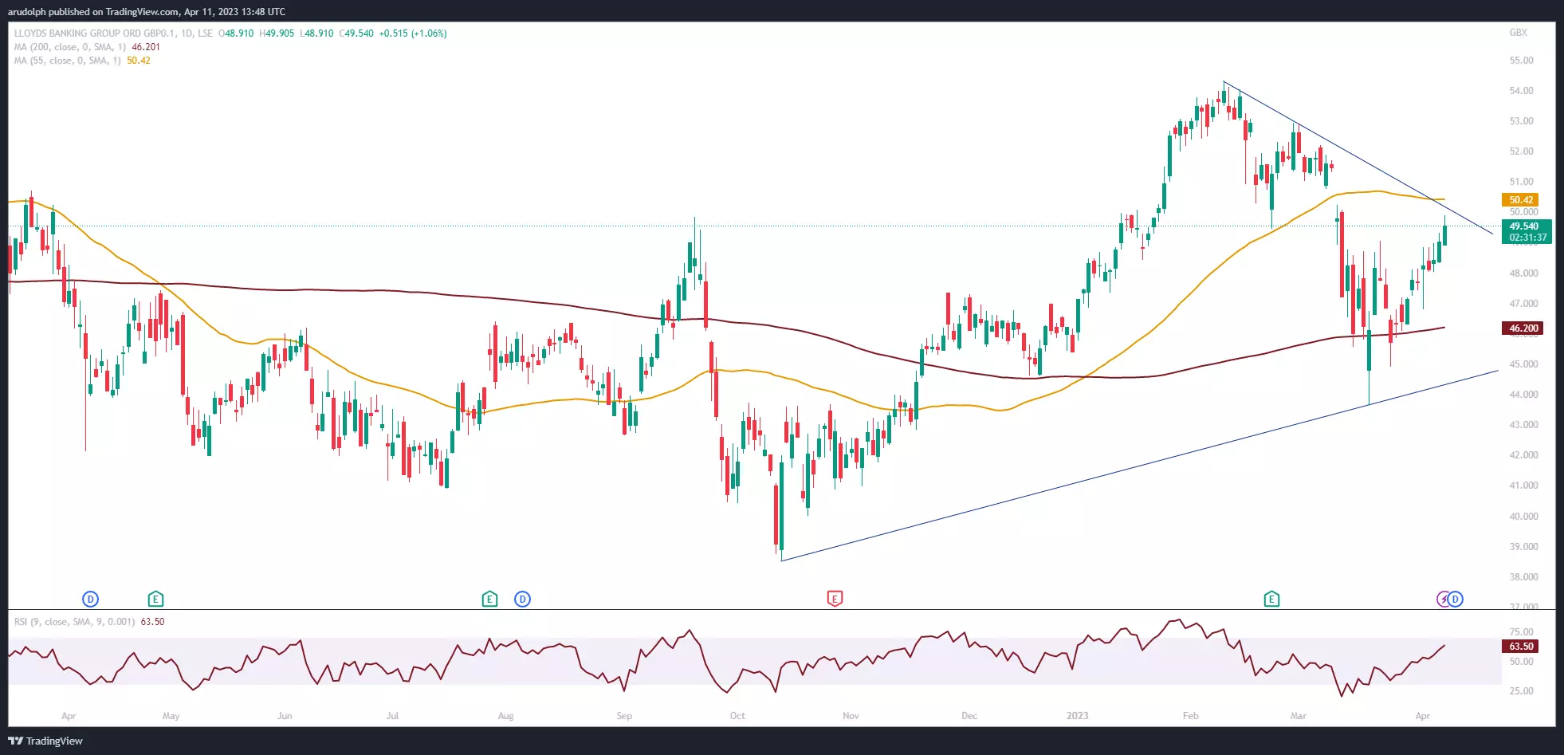Click the May label on time axis
The height and width of the screenshot is (755, 1564).
(x=171, y=716)
